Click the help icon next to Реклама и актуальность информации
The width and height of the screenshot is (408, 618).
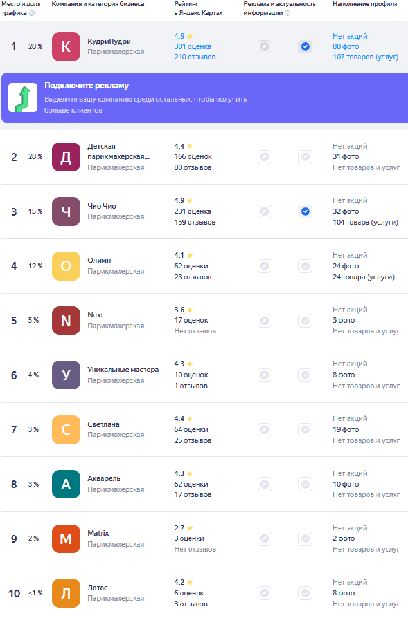pyautogui.click(x=288, y=13)
